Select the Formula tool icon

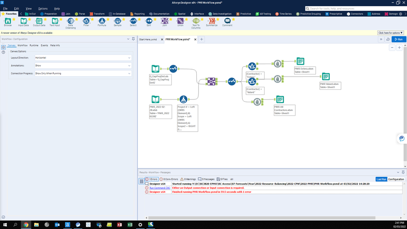point(102,21)
